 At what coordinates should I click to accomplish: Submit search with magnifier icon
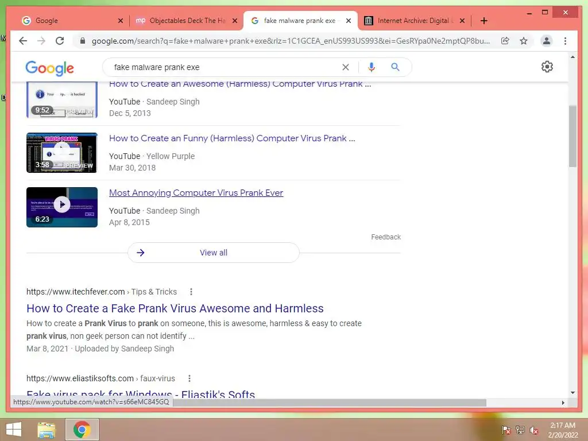pyautogui.click(x=395, y=67)
